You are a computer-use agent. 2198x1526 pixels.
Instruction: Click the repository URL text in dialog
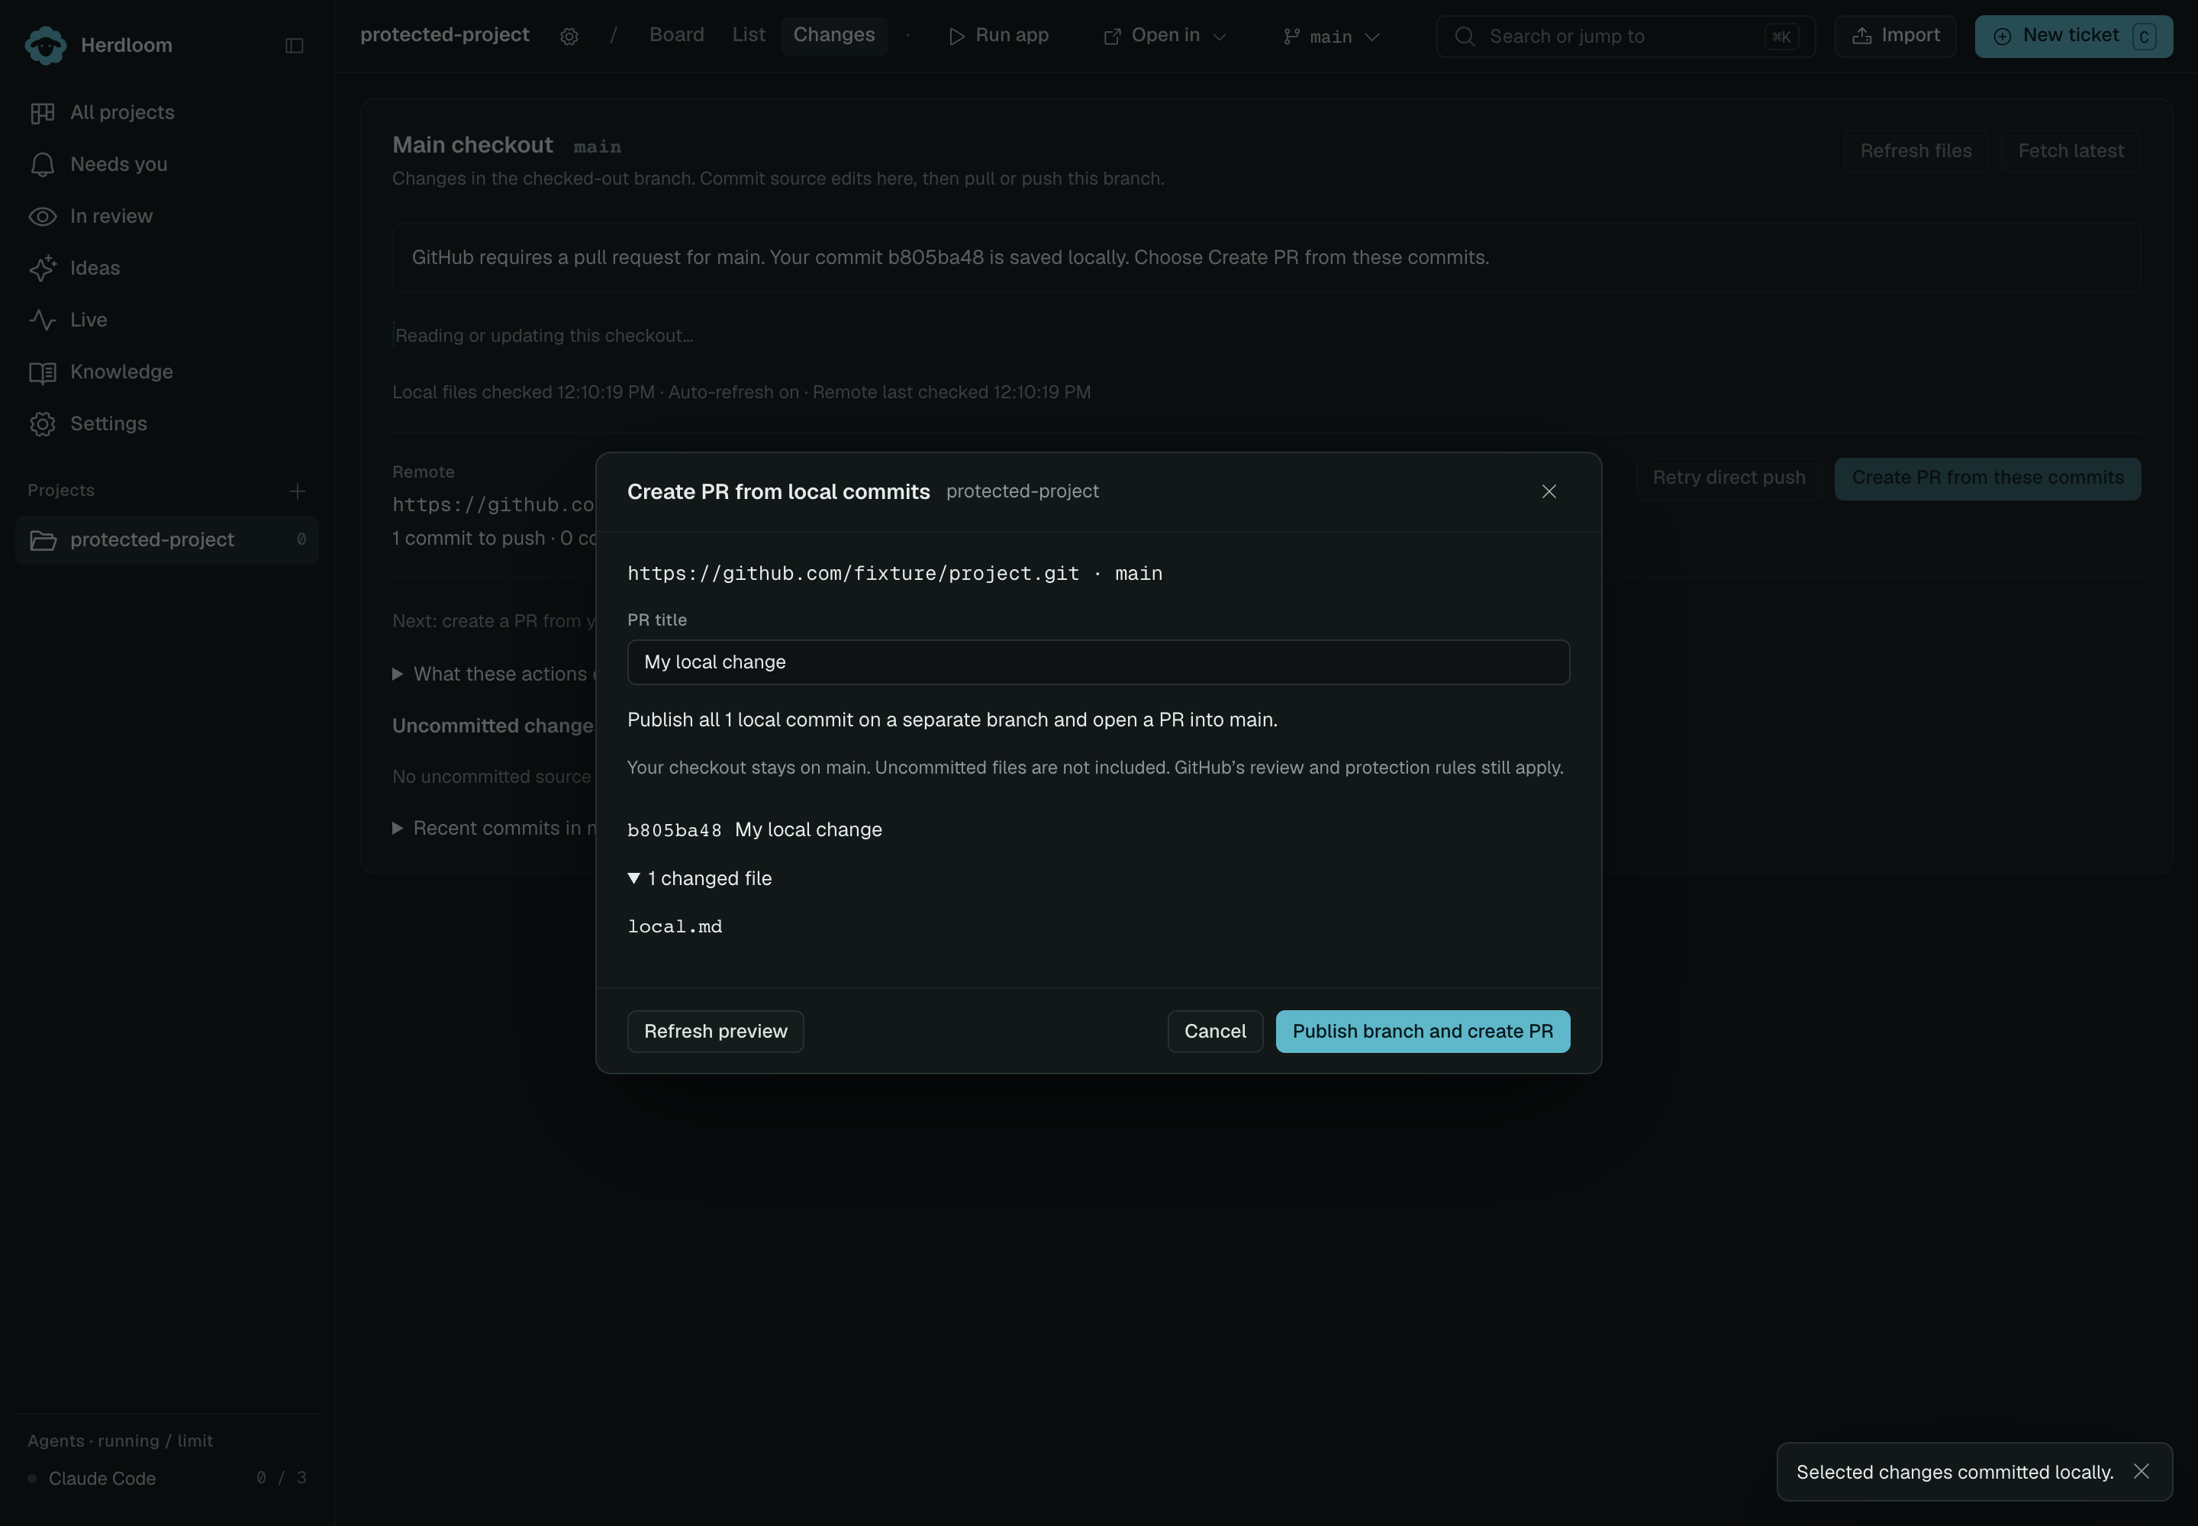(853, 574)
